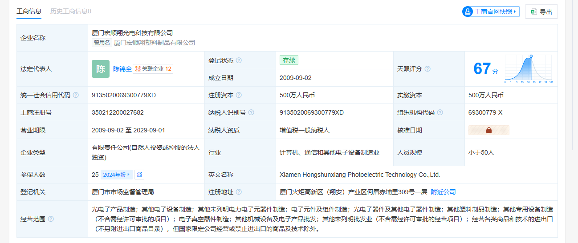Select organization code 69300779-X

point(485,112)
